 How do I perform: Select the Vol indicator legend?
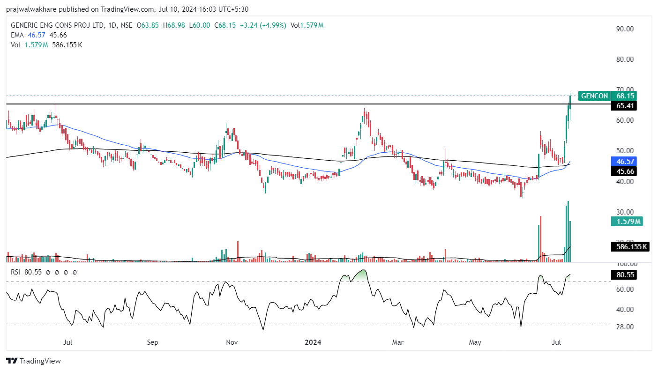coord(16,45)
